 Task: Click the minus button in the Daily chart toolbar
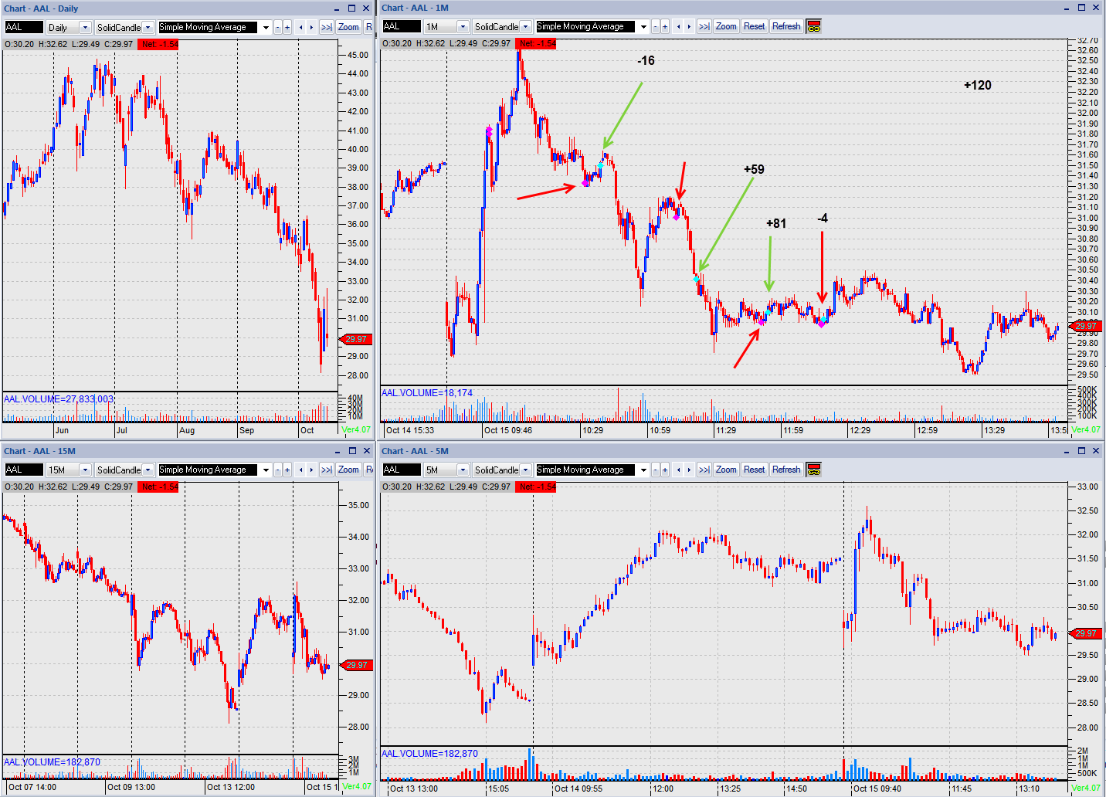[x=277, y=27]
